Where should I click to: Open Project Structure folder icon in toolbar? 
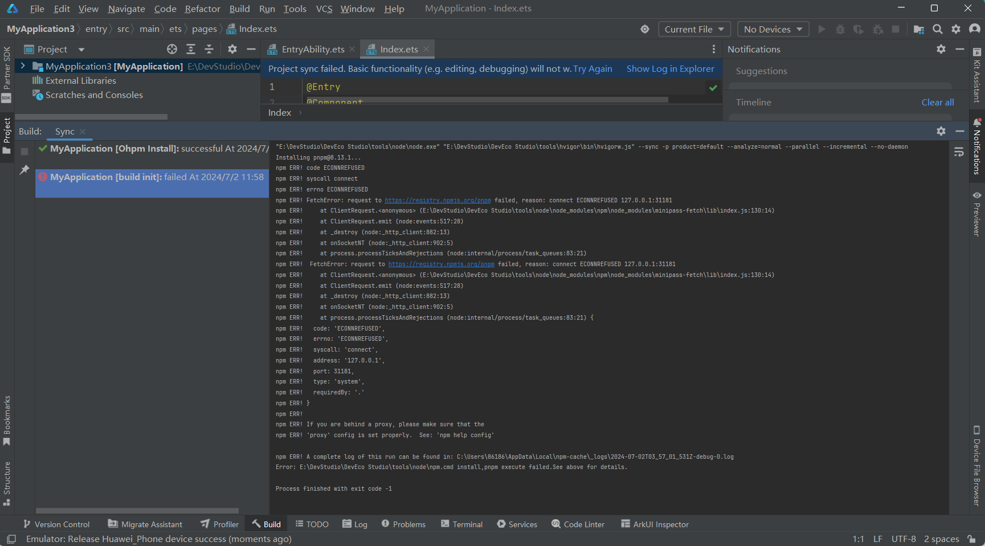click(x=918, y=29)
